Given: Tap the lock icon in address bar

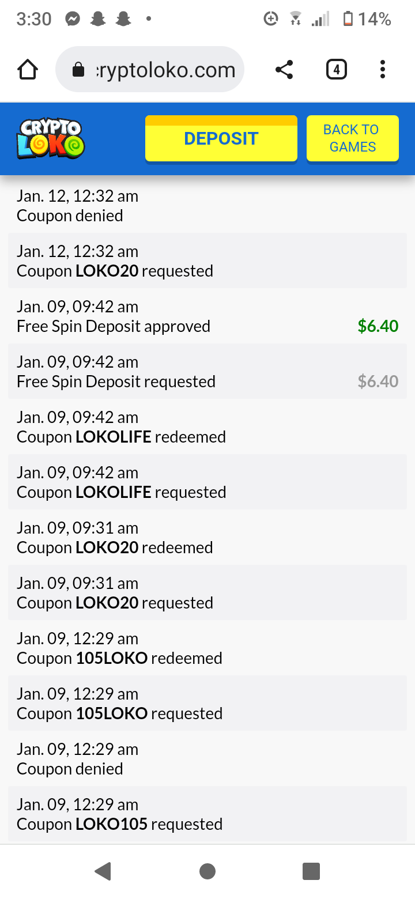Looking at the screenshot, I should [78, 70].
